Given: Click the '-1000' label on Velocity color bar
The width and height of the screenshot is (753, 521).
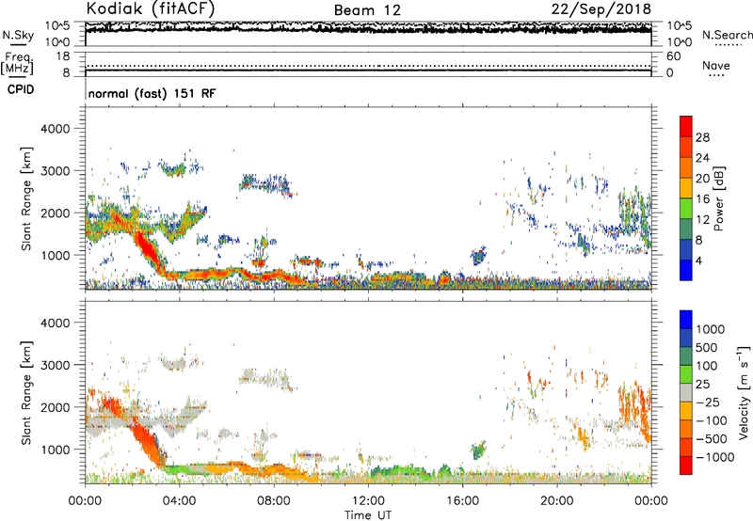Looking at the screenshot, I should tap(714, 457).
